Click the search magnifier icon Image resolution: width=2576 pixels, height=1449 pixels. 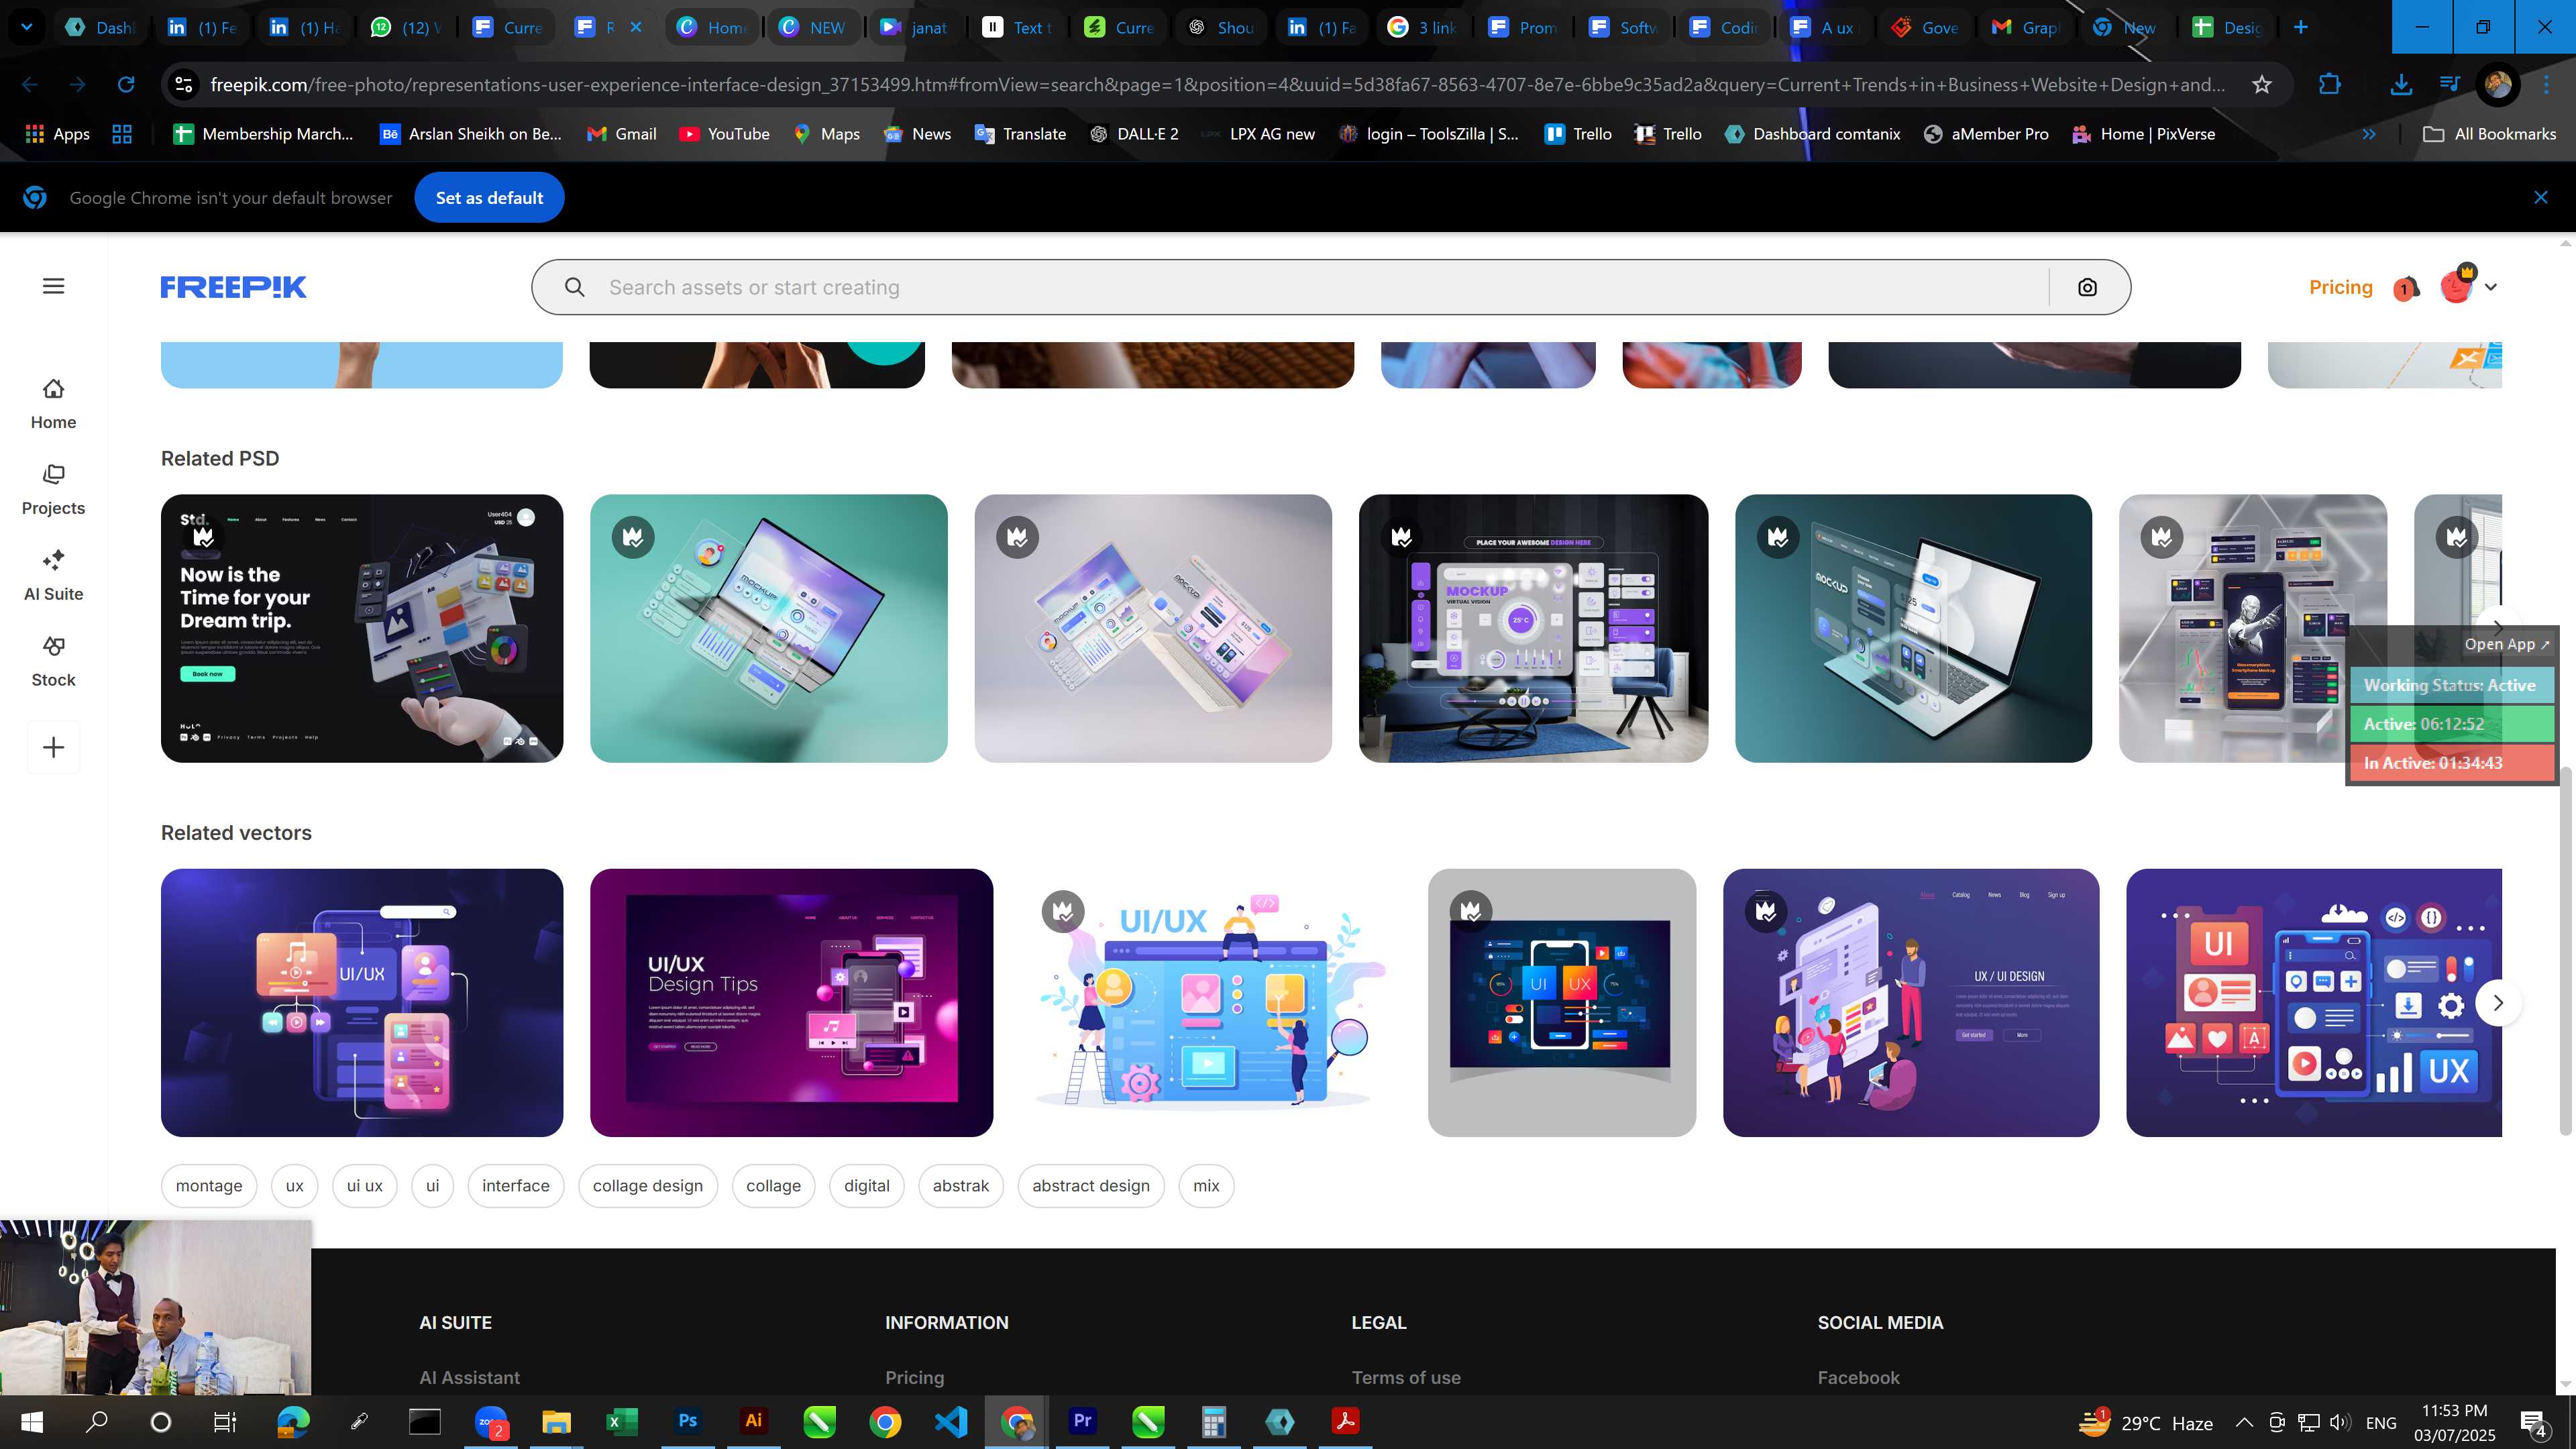click(574, 287)
